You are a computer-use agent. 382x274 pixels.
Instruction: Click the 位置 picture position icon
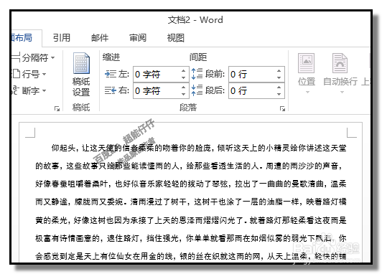pyautogui.click(x=307, y=63)
